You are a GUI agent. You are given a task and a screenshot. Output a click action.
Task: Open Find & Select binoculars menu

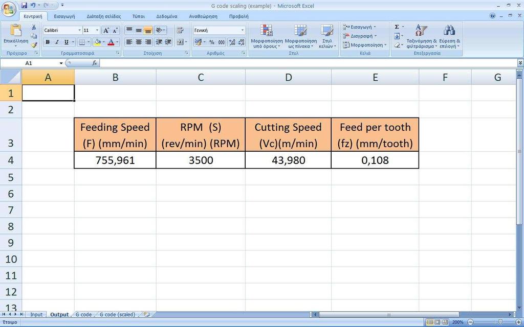click(x=449, y=36)
